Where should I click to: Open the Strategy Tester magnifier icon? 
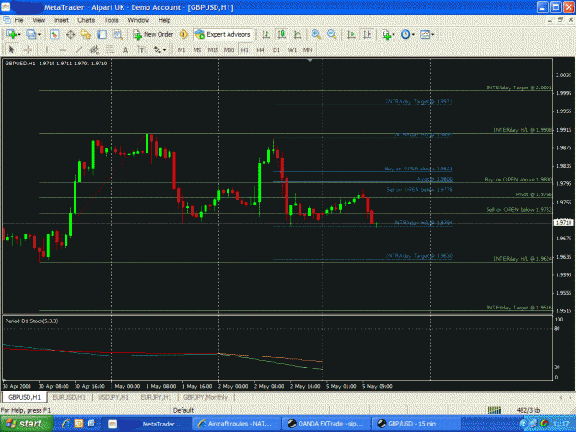[118, 34]
